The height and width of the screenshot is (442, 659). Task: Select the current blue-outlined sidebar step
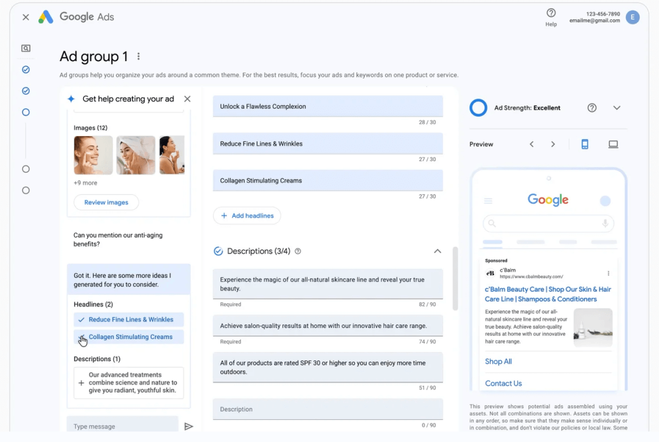pyautogui.click(x=26, y=112)
